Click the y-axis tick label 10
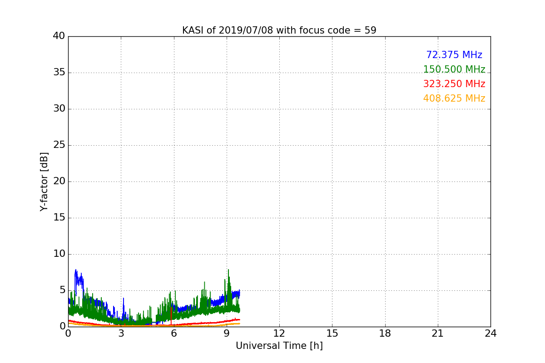 [59, 254]
